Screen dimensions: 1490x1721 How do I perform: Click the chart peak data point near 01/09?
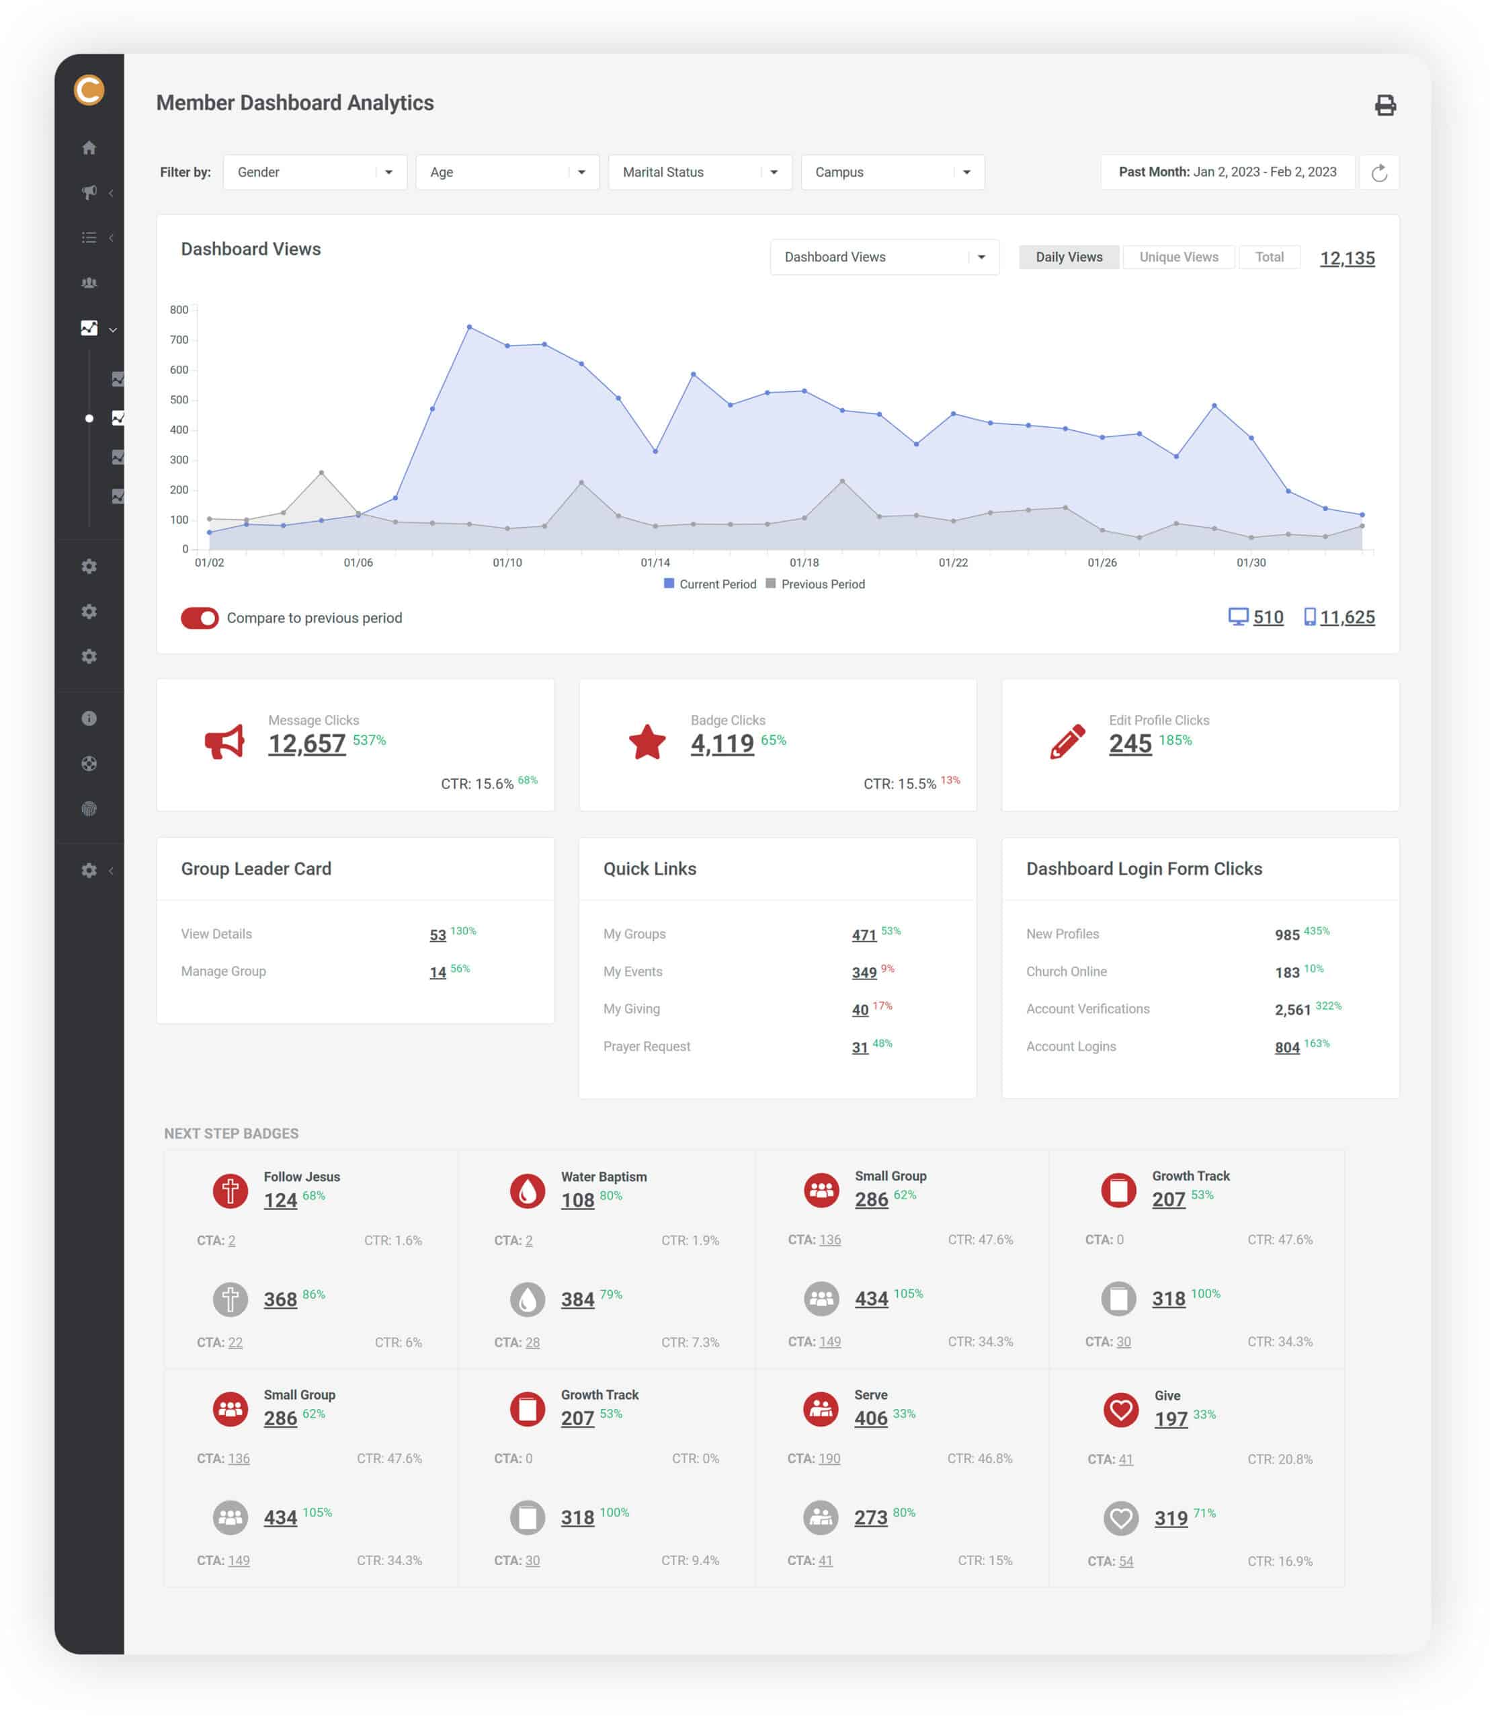[x=470, y=327]
